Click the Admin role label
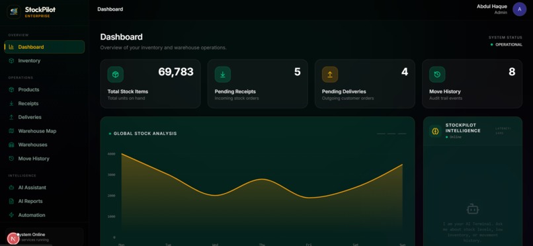 pos(501,13)
